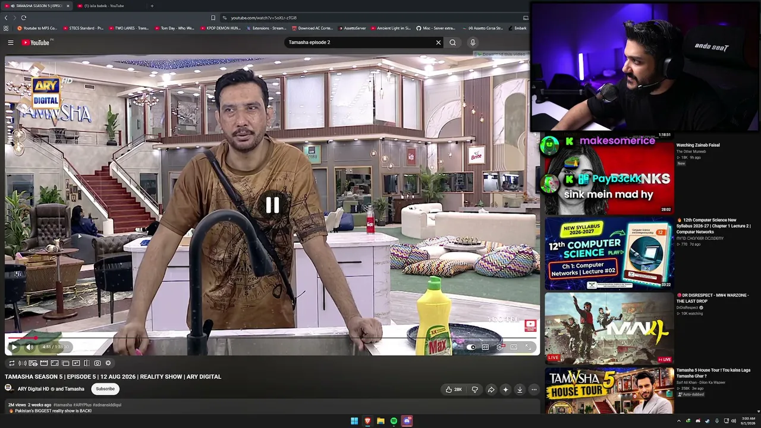Screen dimensions: 761x428
Task: Open File Explorer from the taskbar
Action: [380, 421]
